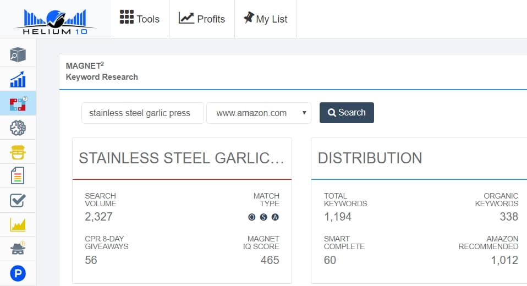Open the document with colored lines icon
This screenshot has height=286, width=527.
[18, 176]
